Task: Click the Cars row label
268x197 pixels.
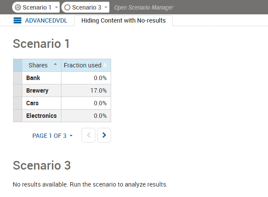Action: click(x=32, y=103)
